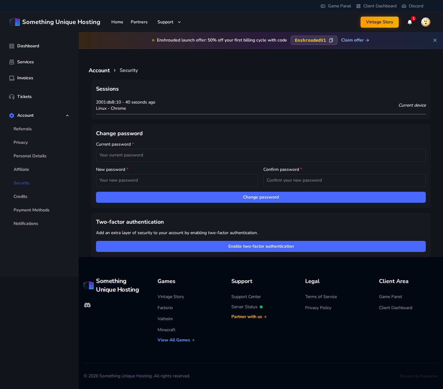Click the Account breadcrumb link

[99, 70]
